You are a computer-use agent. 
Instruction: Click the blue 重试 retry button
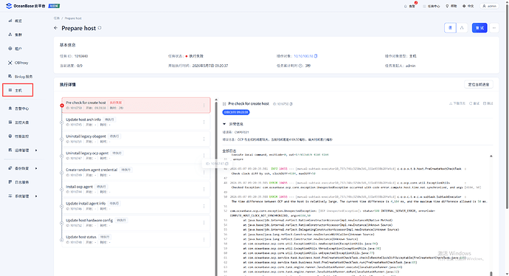click(x=479, y=28)
